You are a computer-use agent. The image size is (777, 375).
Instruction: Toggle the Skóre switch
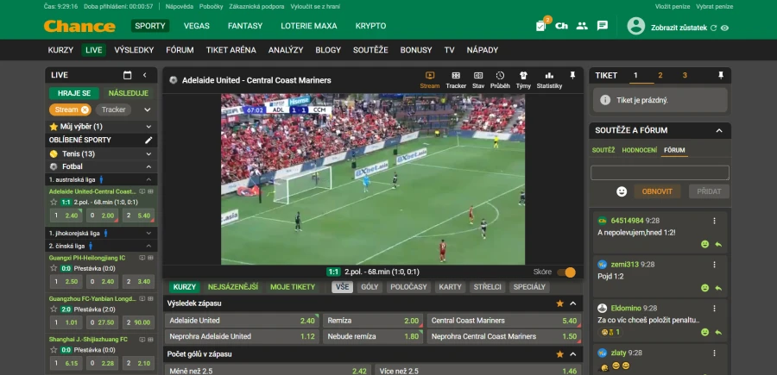pos(566,272)
